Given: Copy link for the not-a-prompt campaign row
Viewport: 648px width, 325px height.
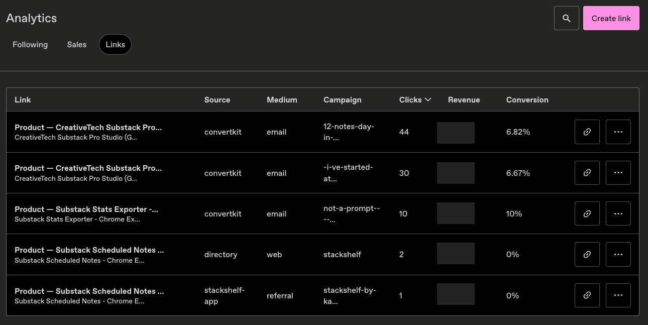Looking at the screenshot, I should (x=587, y=213).
